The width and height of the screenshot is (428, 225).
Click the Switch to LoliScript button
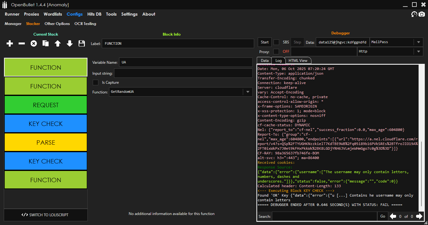[x=46, y=215]
